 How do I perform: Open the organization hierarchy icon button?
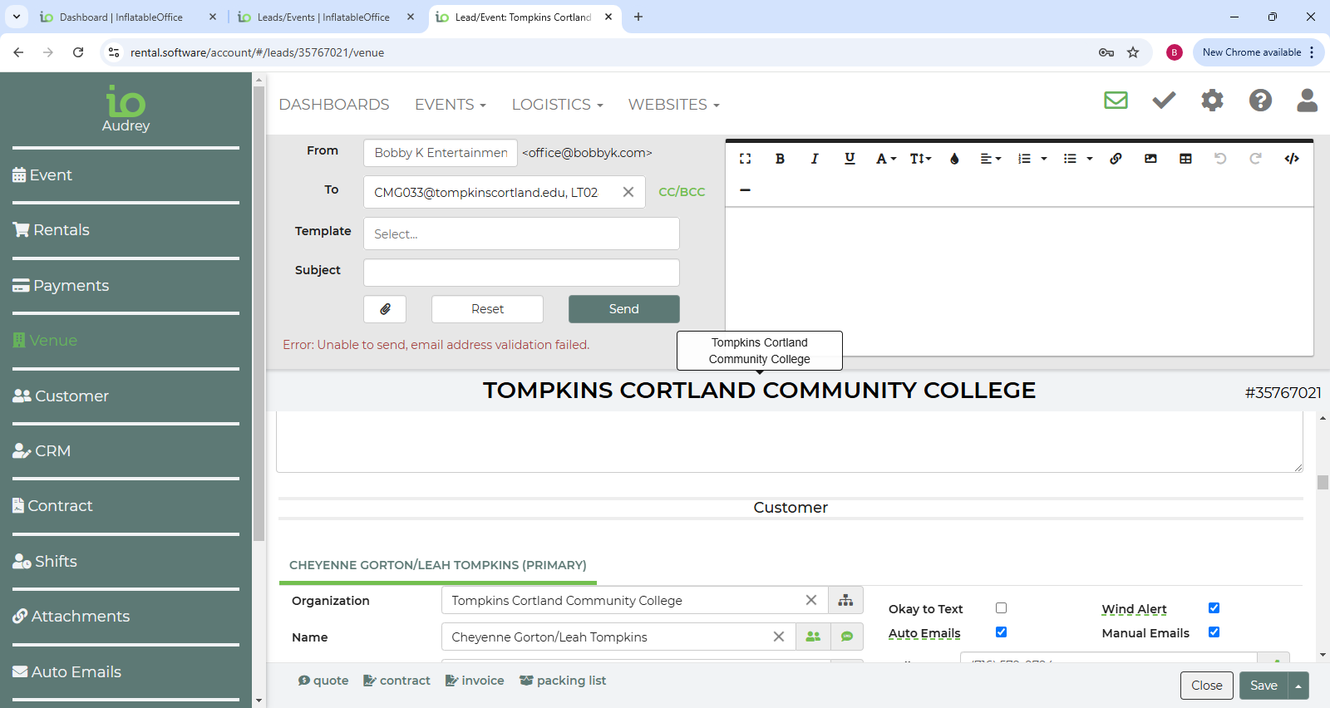click(845, 600)
